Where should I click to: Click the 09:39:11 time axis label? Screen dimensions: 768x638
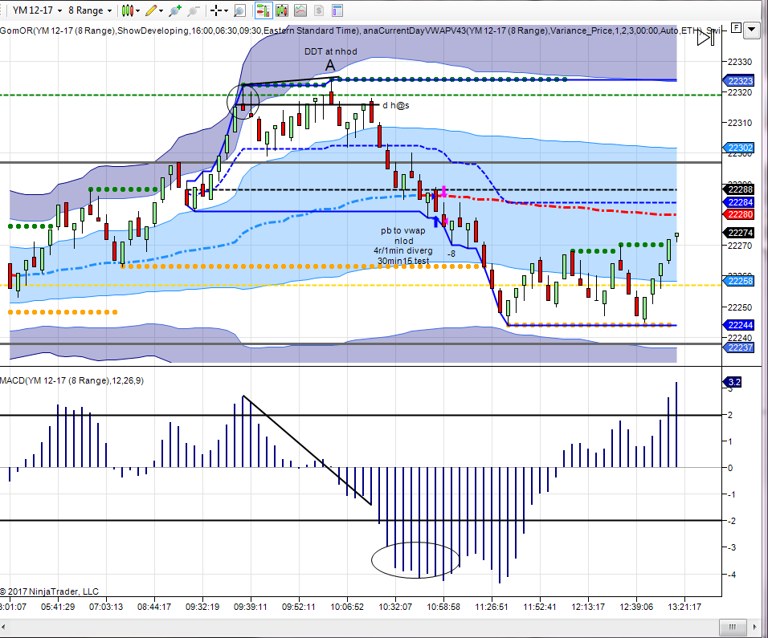pos(251,607)
